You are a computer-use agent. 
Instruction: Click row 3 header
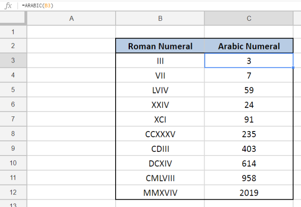[13, 61]
